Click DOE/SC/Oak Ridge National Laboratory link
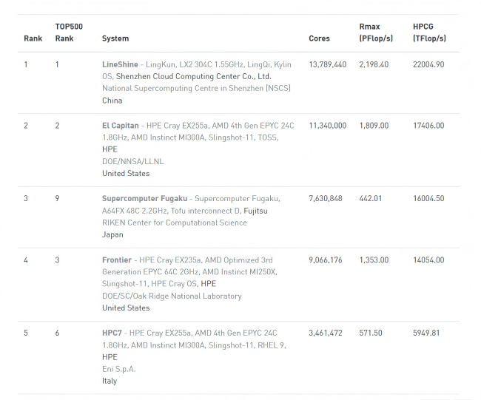The height and width of the screenshot is (400, 481). point(172,296)
